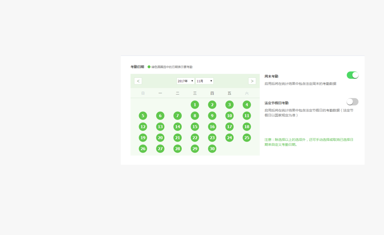Toggle date 13 attendance circle
Image resolution: width=384 pixels, height=235 pixels.
tap(160, 127)
